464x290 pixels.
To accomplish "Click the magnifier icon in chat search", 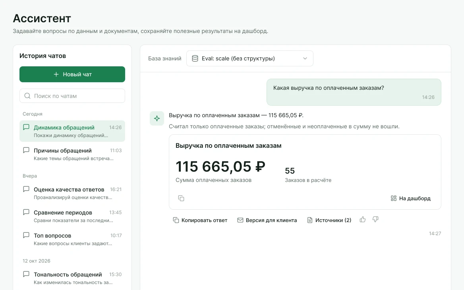I will 27,96.
